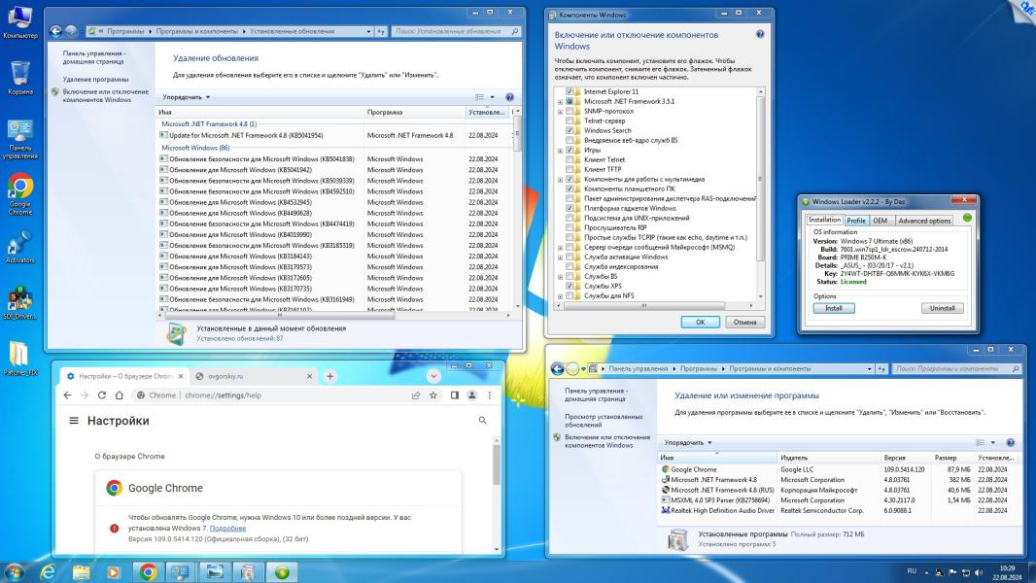Click the Uninstall button in Windows Loader
This screenshot has width=1036, height=583.
tap(942, 308)
